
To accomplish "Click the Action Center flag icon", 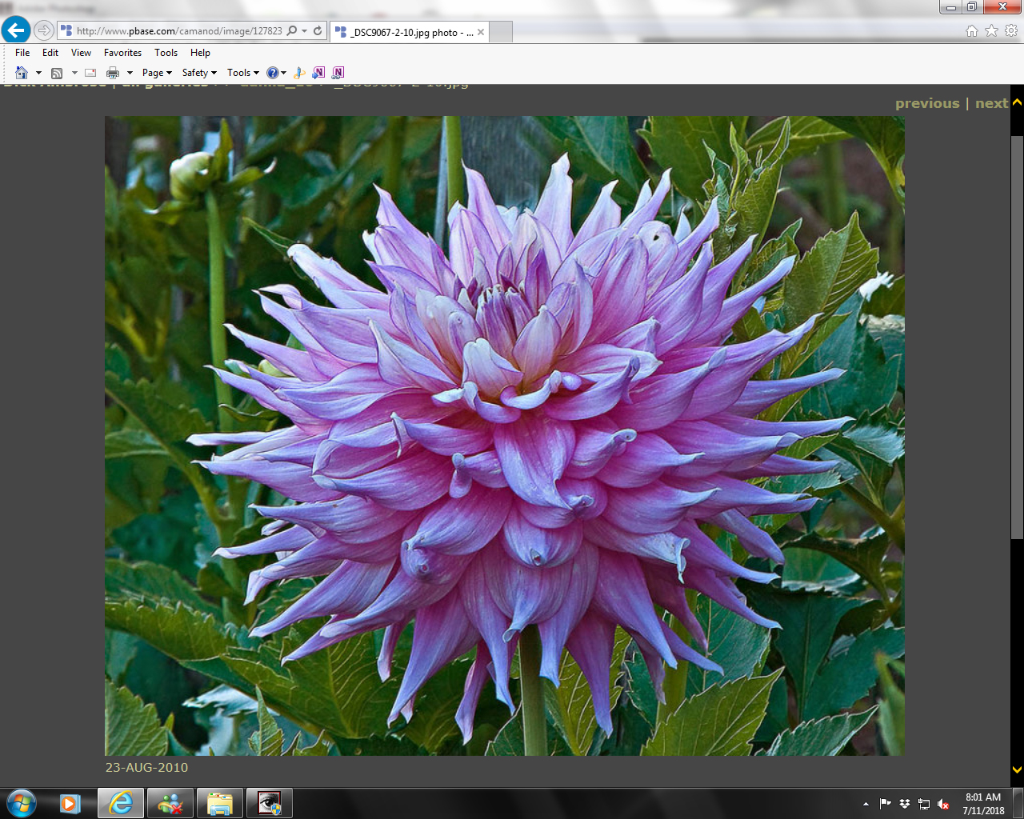I will click(x=885, y=804).
